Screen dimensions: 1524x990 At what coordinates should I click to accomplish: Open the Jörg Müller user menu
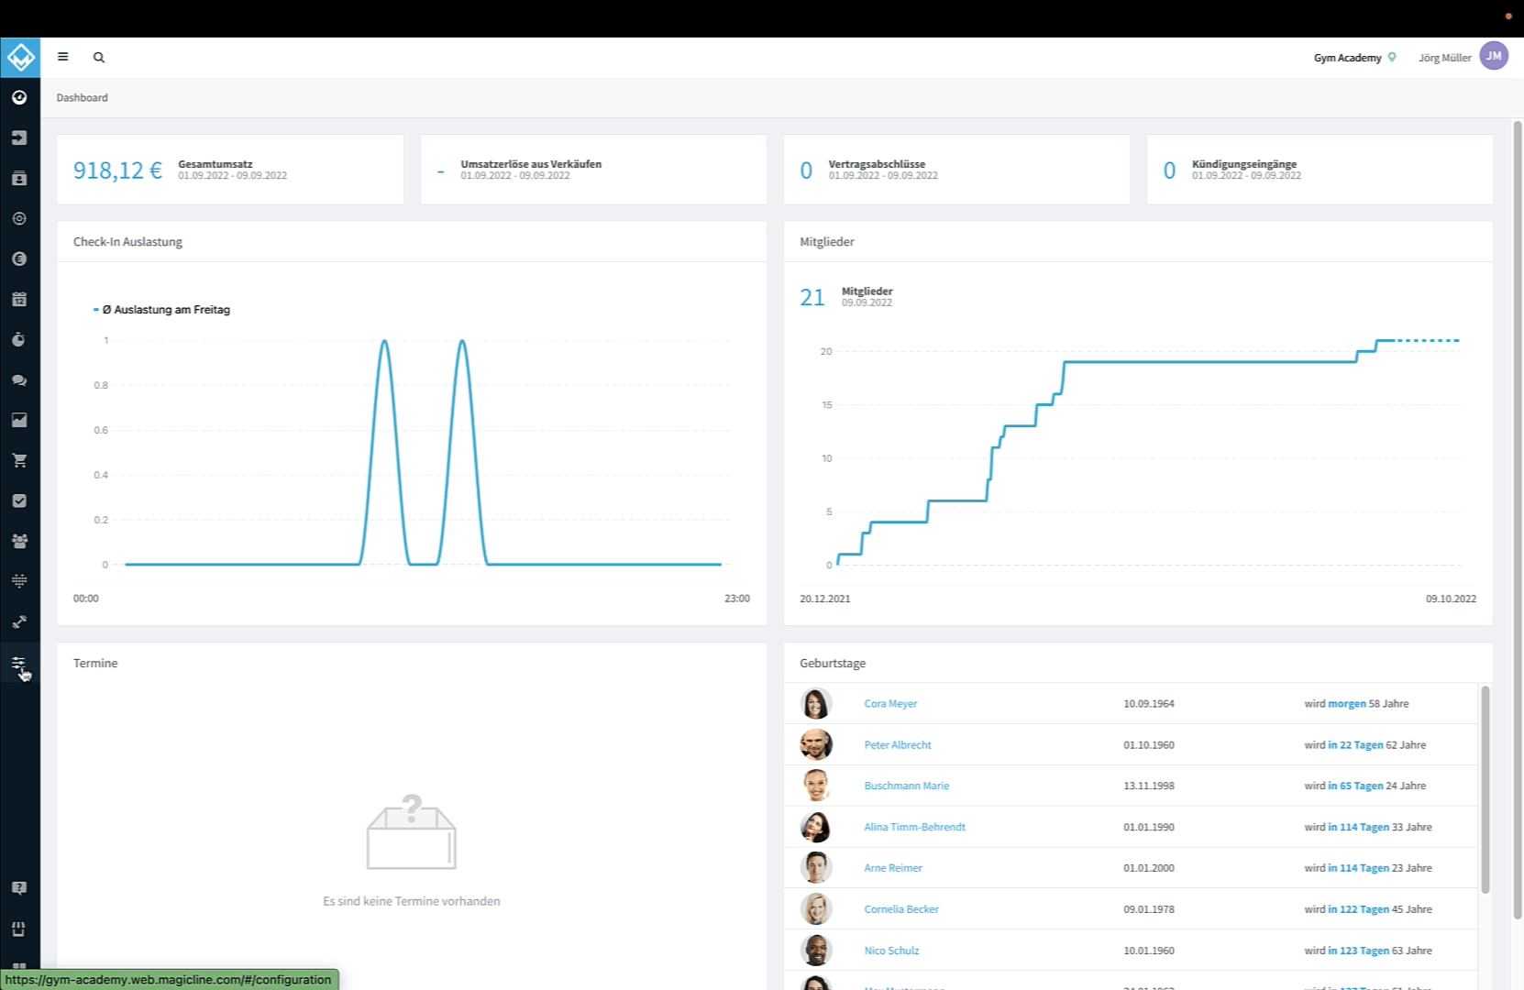(x=1444, y=58)
